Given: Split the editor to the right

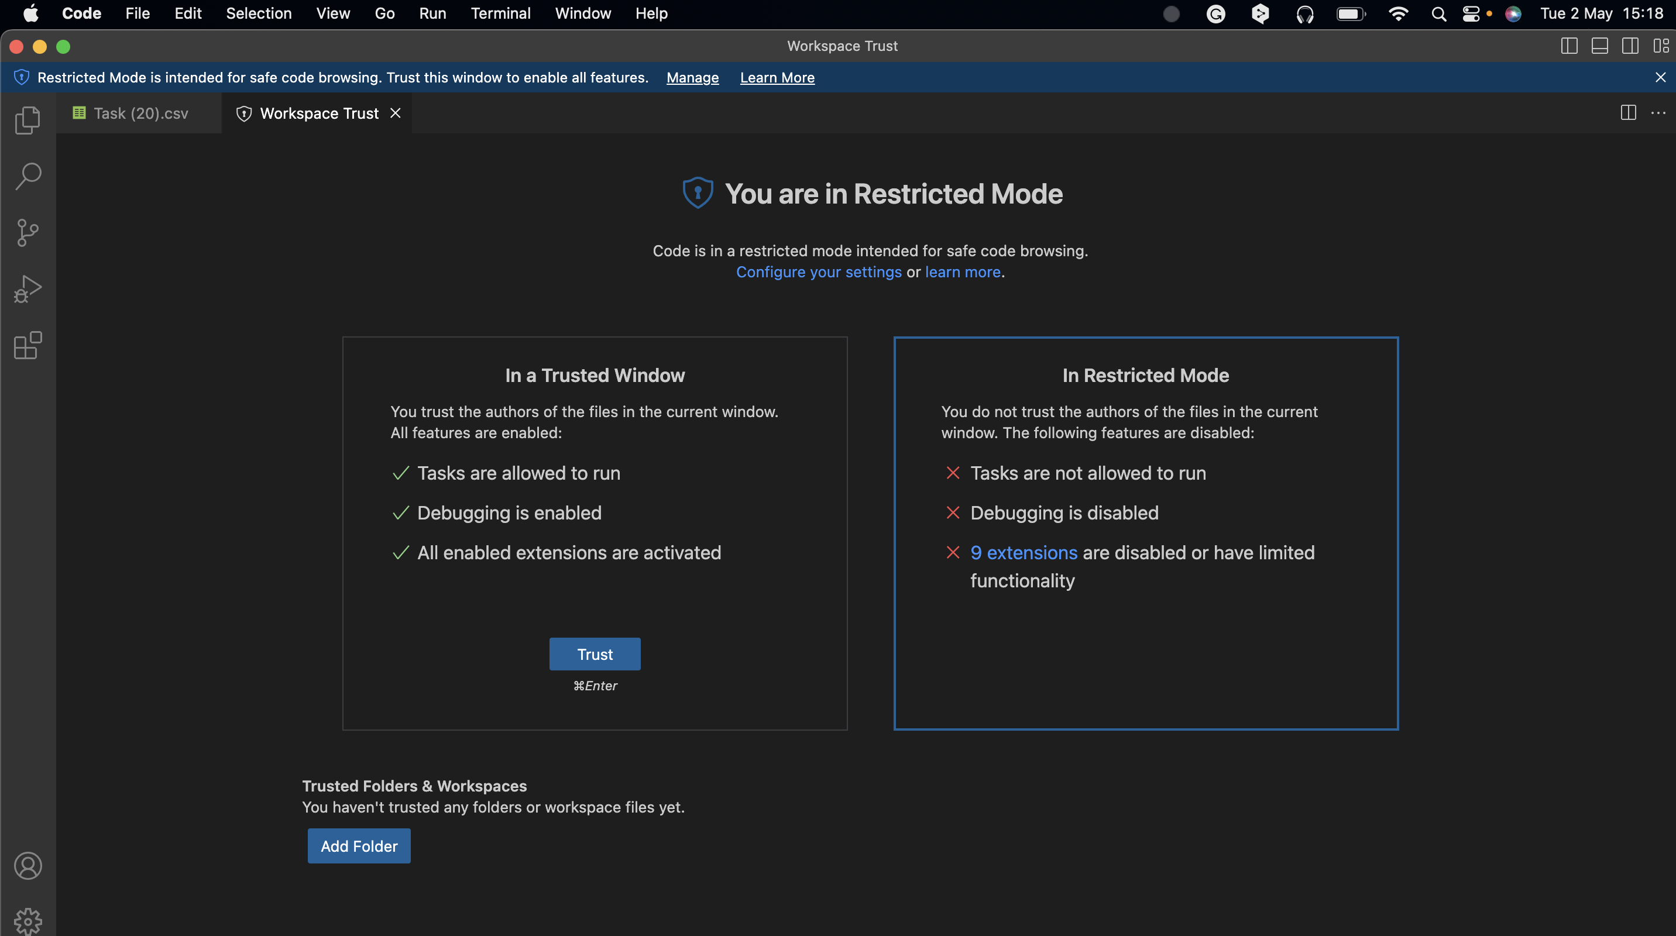Looking at the screenshot, I should [1628, 112].
